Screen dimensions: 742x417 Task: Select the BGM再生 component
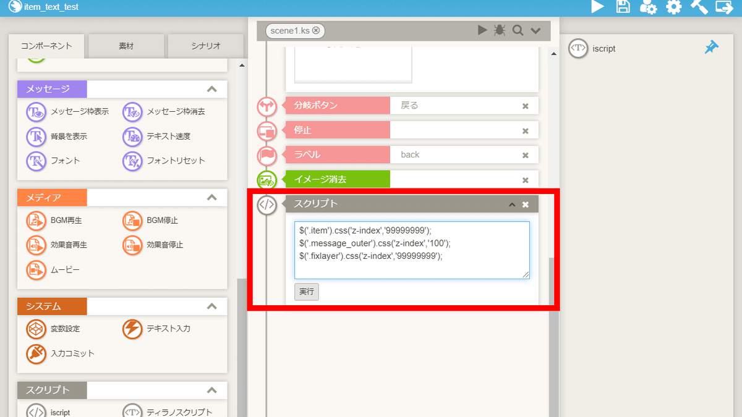pos(55,220)
